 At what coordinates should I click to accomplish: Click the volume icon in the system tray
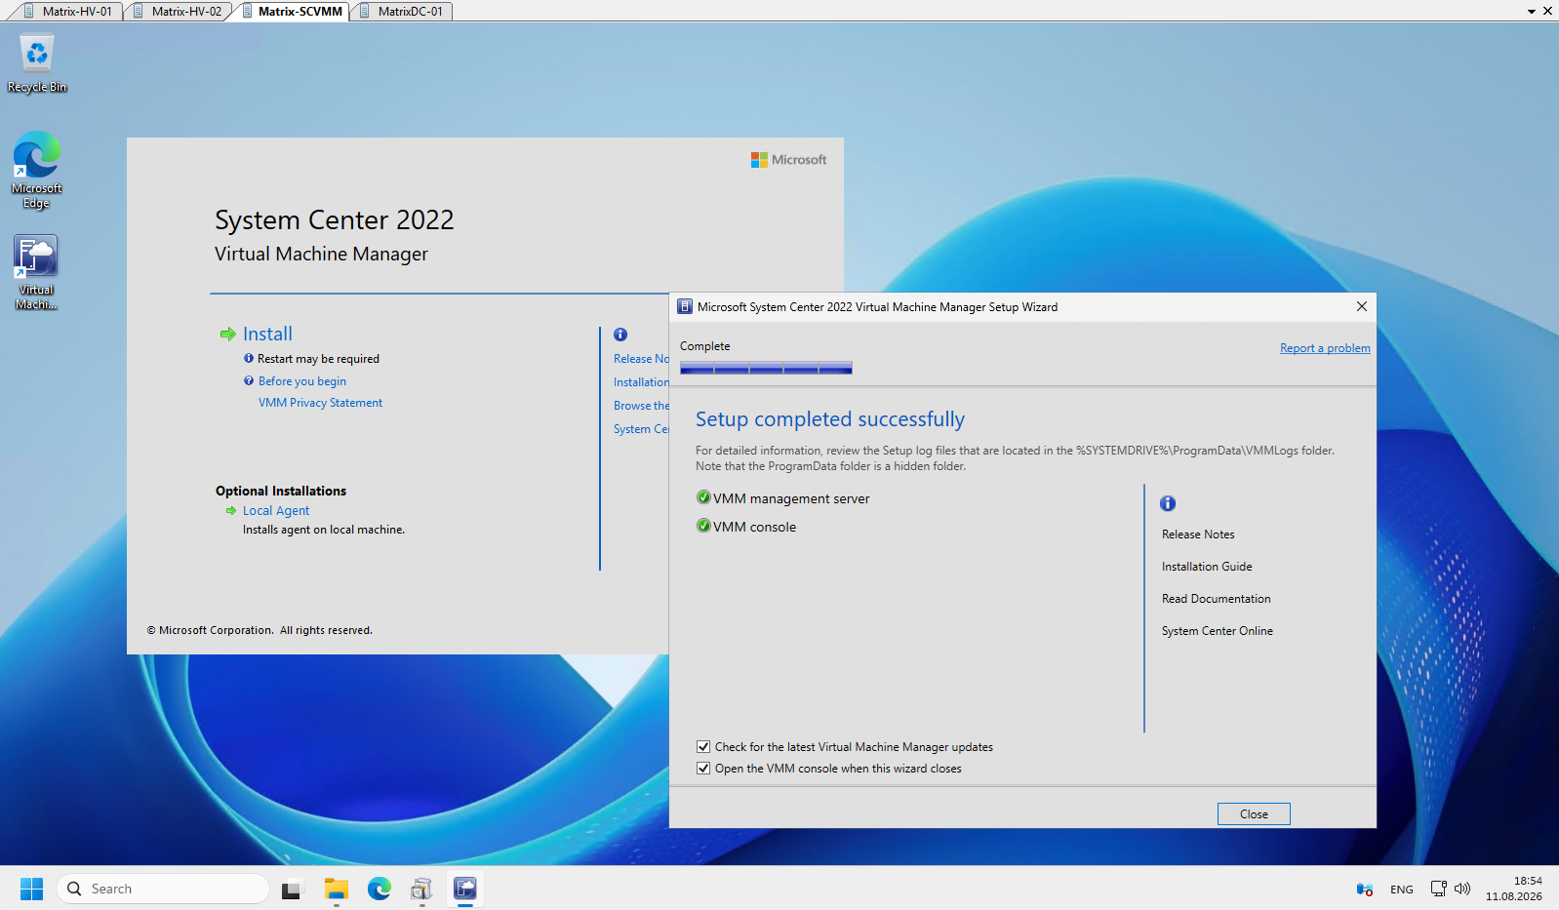point(1462,889)
